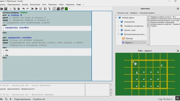Place cursor on the 'нц' loop line

click(6, 50)
